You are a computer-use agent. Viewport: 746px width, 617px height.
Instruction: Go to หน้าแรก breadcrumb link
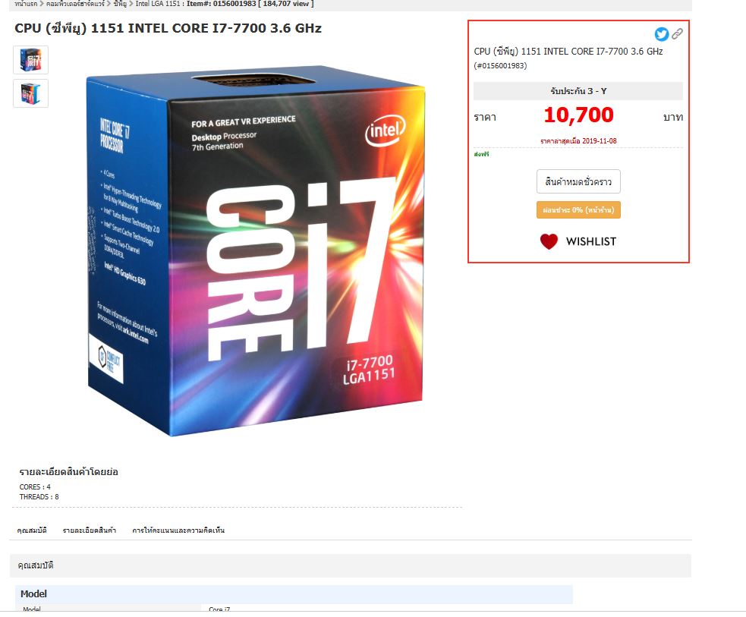(x=26, y=4)
